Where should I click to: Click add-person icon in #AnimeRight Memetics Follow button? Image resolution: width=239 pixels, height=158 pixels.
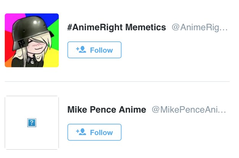coord(81,49)
